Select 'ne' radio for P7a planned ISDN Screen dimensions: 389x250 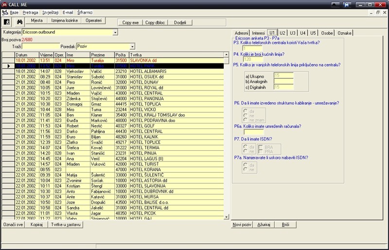(246, 170)
